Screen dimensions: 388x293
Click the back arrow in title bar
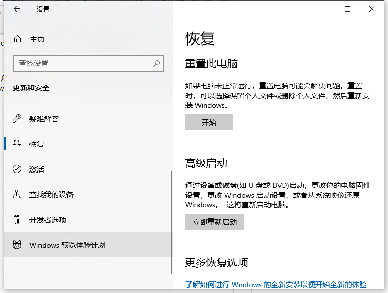pos(17,9)
